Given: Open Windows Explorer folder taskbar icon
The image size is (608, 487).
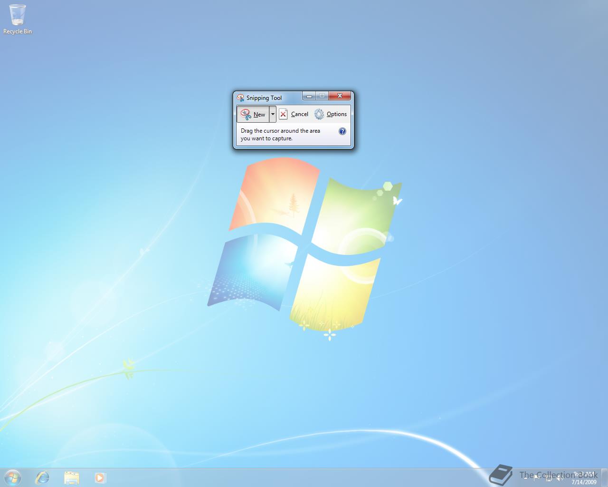Looking at the screenshot, I should pyautogui.click(x=71, y=477).
